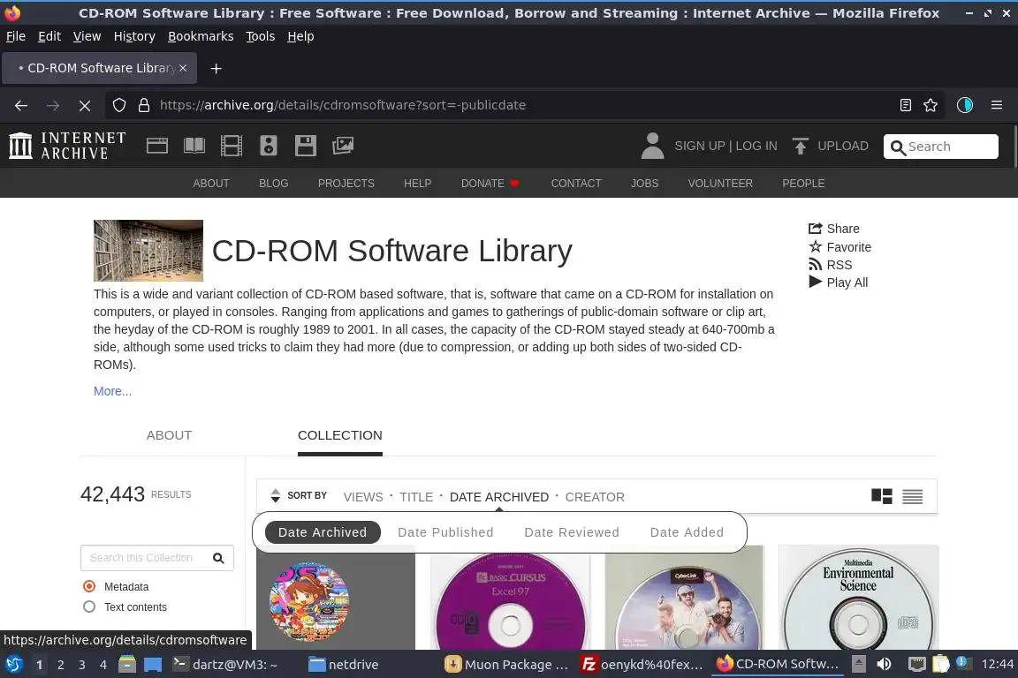Click the CD-ROM library collection image
The width and height of the screenshot is (1018, 678).
point(148,251)
